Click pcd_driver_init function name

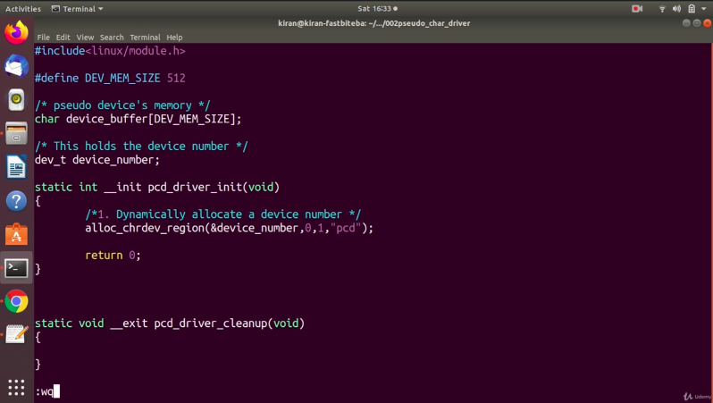coord(195,187)
